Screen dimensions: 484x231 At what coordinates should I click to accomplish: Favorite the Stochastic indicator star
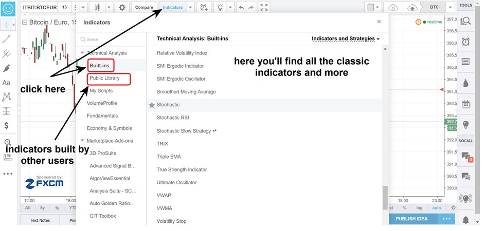point(152,105)
